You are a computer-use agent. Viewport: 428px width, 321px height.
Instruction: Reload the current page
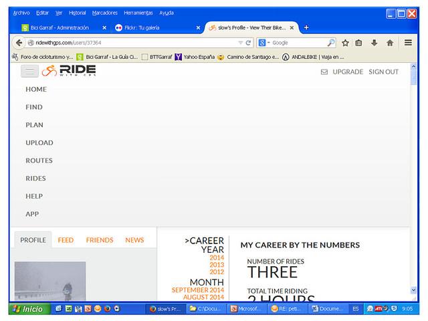(248, 43)
